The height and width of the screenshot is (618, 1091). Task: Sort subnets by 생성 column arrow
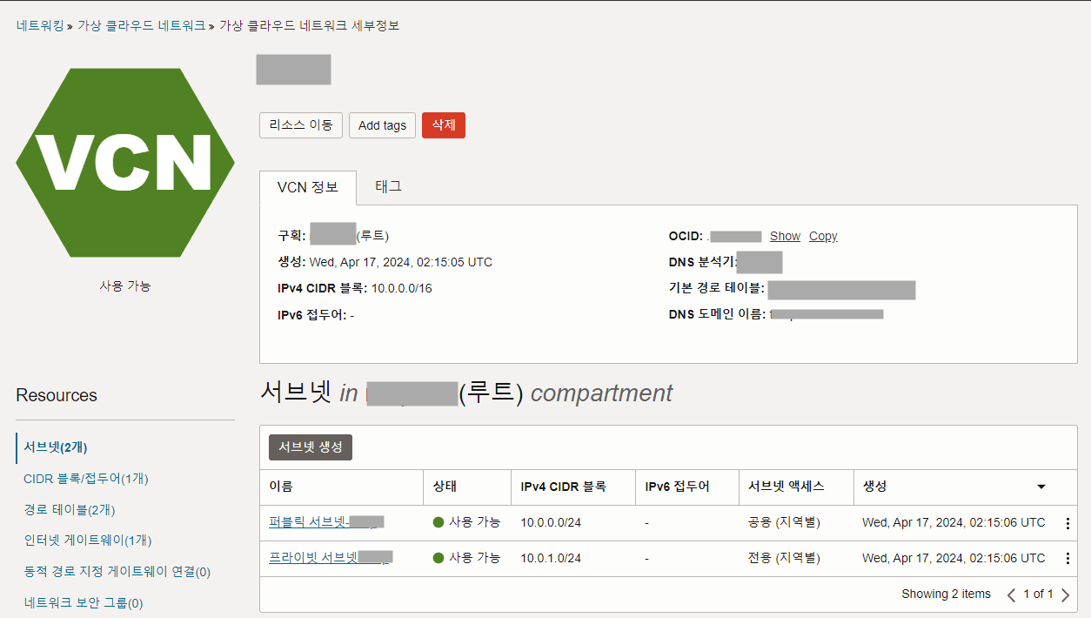tap(1041, 487)
